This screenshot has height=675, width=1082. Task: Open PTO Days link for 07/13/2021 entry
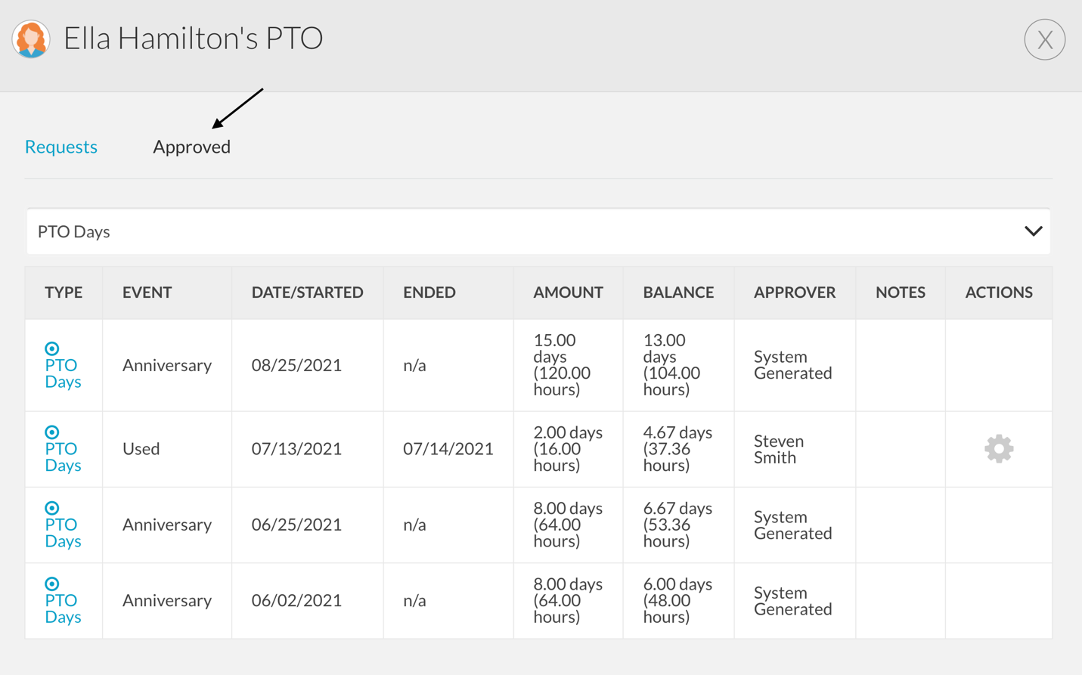coord(63,457)
